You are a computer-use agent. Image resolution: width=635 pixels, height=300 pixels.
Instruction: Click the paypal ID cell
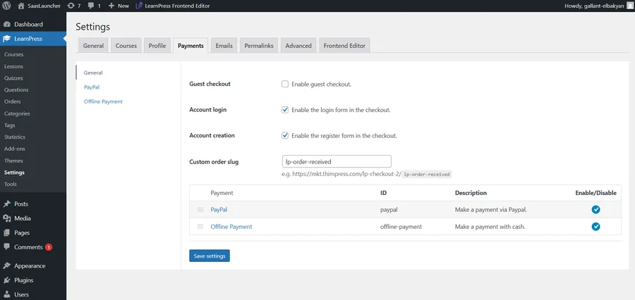[388, 209]
